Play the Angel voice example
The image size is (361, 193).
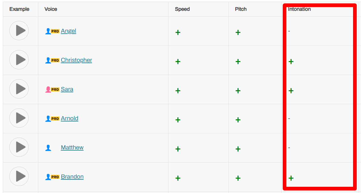[19, 31]
